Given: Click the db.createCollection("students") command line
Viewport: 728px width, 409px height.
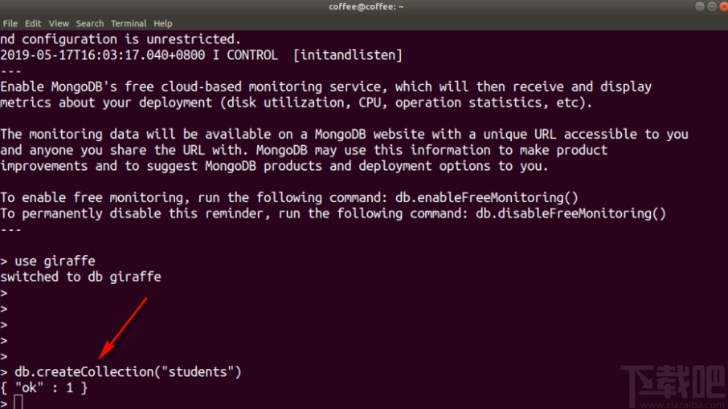Looking at the screenshot, I should (128, 372).
